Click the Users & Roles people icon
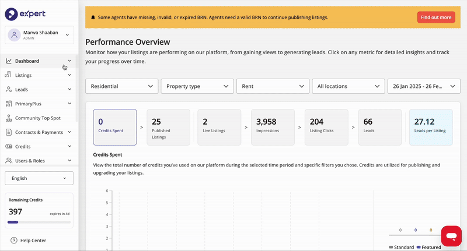 point(9,160)
